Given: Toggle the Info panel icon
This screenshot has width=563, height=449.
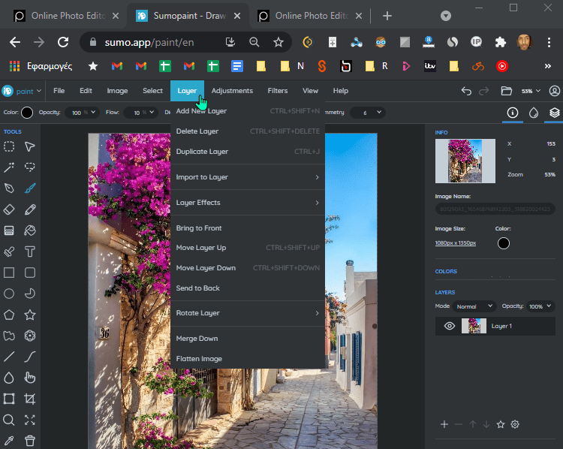Looking at the screenshot, I should tap(513, 113).
